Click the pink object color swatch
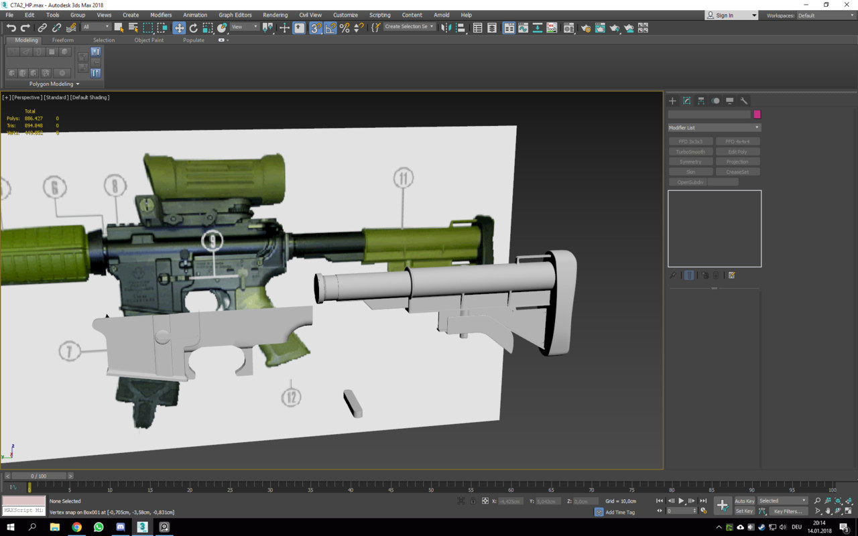The height and width of the screenshot is (536, 858). 757,115
